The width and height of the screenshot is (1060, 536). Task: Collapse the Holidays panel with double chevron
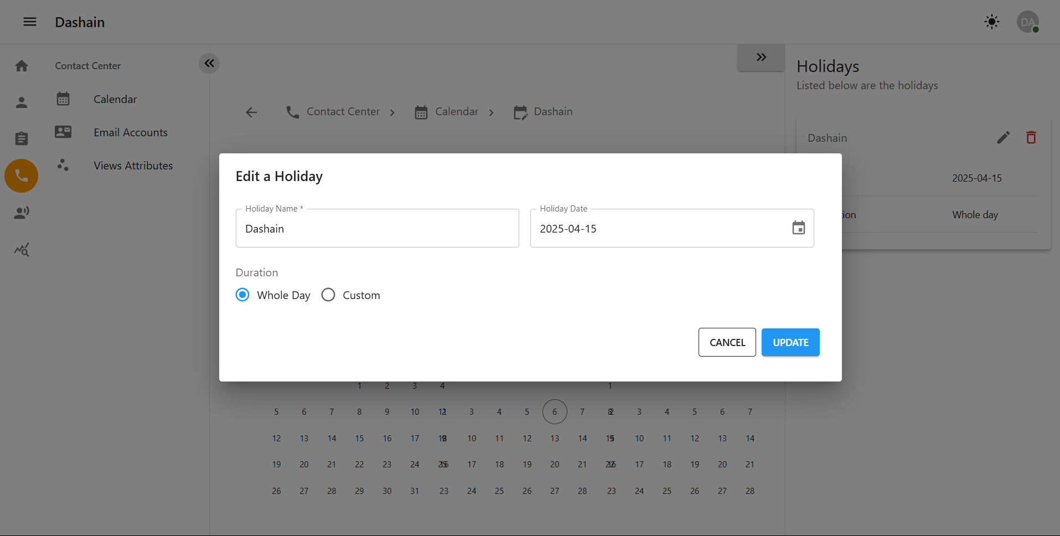(761, 57)
